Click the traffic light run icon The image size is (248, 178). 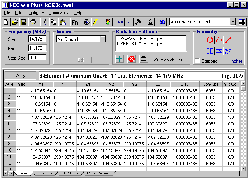pos(107,22)
